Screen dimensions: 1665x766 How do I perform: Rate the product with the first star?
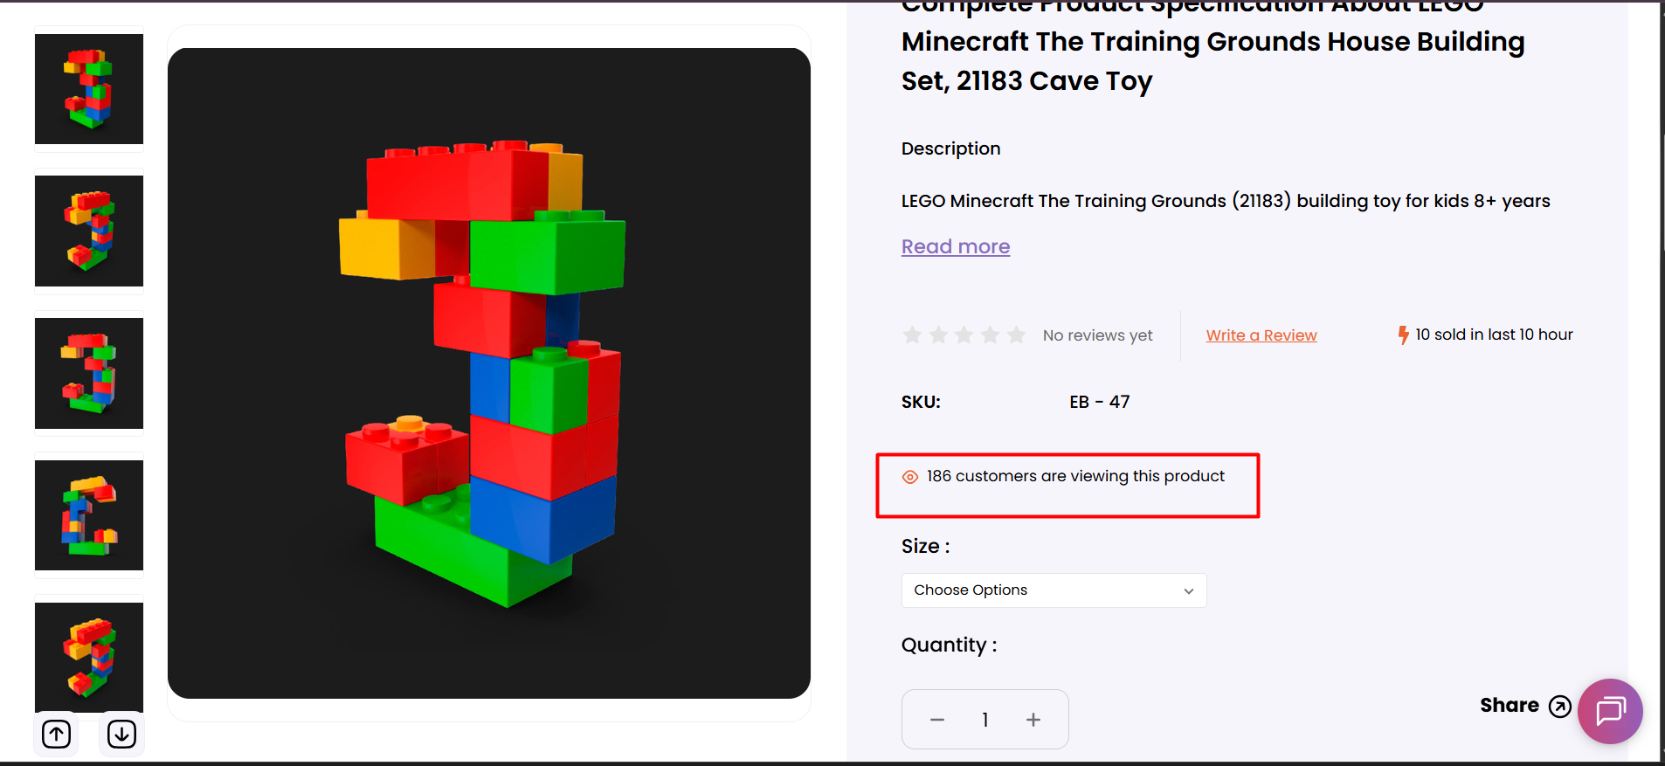(912, 335)
